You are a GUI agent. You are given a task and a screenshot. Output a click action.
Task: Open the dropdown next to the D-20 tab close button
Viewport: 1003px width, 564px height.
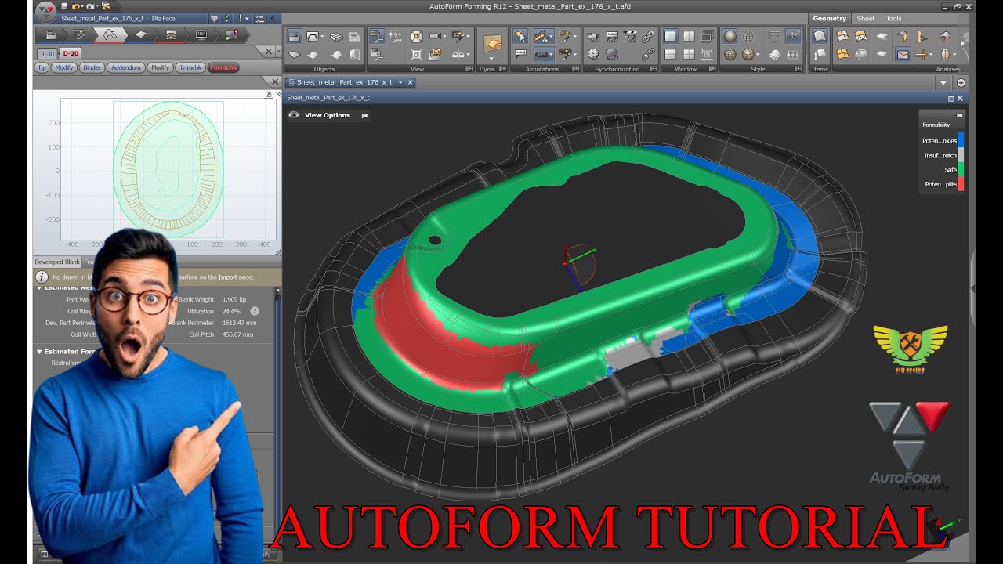(278, 52)
